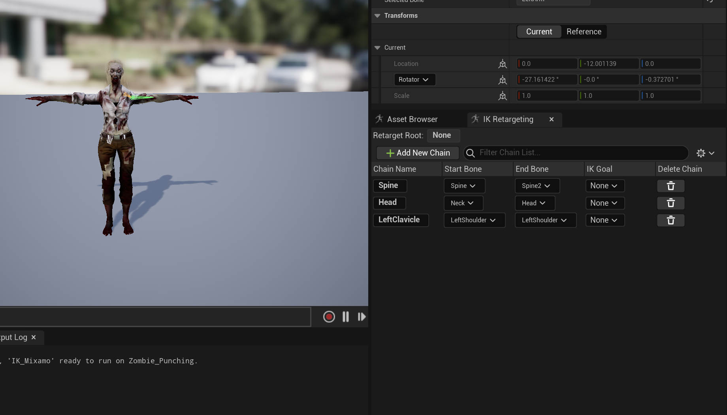Click the Zombie_Punching log message
Viewport: 727px width, 415px height.
pyautogui.click(x=99, y=361)
